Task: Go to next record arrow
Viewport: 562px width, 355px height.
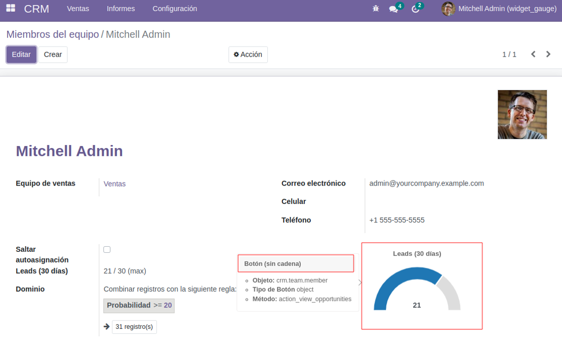Action: pyautogui.click(x=548, y=54)
